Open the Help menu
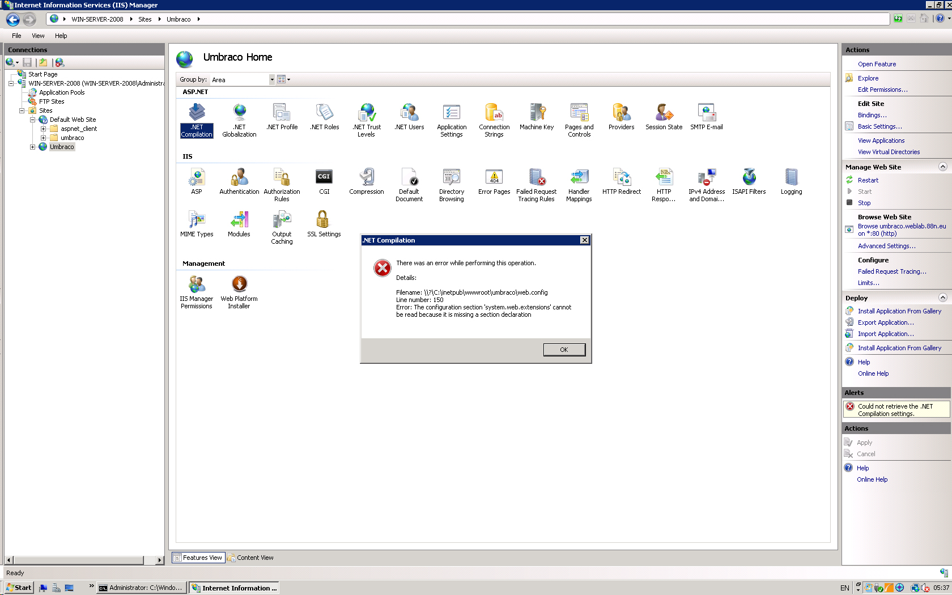Image resolution: width=952 pixels, height=595 pixels. (61, 36)
